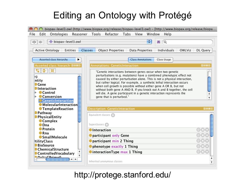Click the class hierarchy vertical scrollbar thumb
This screenshot has width=245, height=184.
[79, 99]
